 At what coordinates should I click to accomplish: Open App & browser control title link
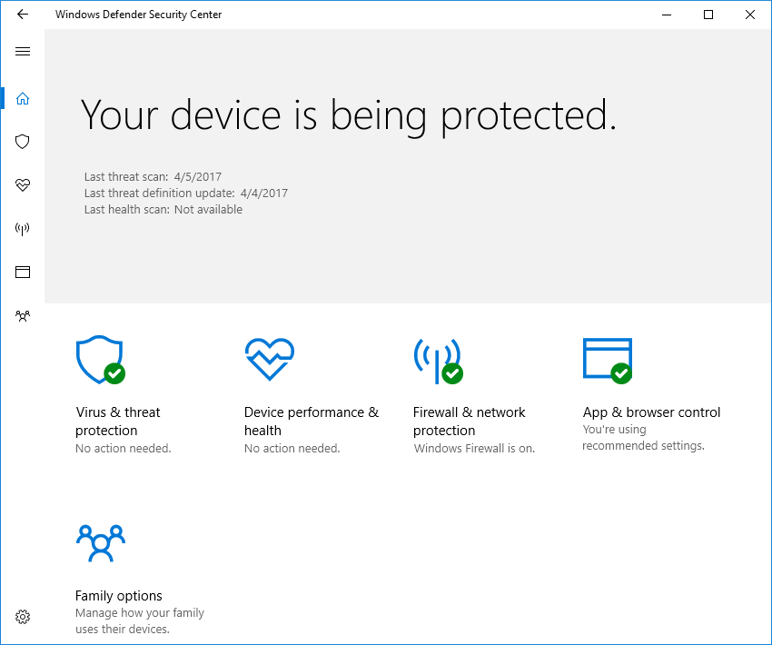[651, 412]
